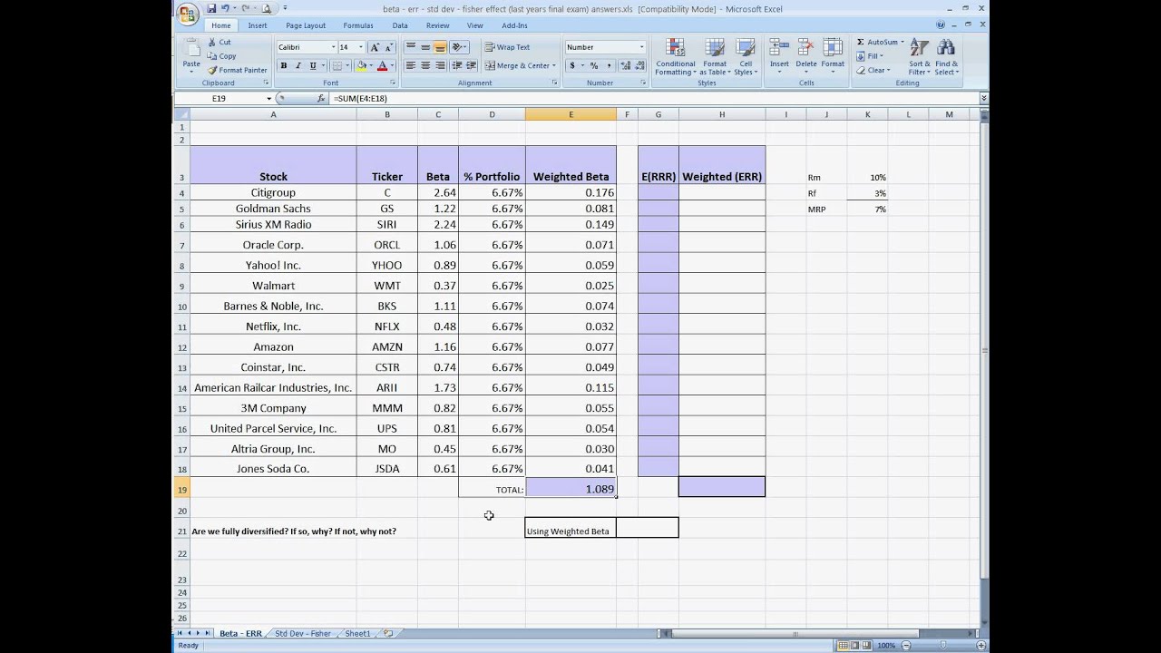This screenshot has height=653, width=1161.
Task: Align text right in cell
Action: point(440,65)
